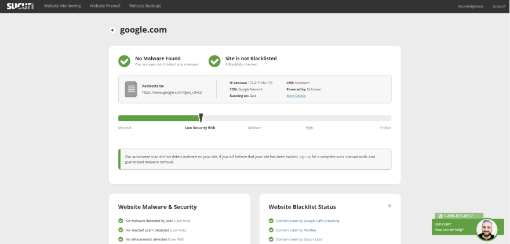Click the check icon next to Google Safe Browsing
The height and width of the screenshot is (244, 510).
(x=271, y=221)
